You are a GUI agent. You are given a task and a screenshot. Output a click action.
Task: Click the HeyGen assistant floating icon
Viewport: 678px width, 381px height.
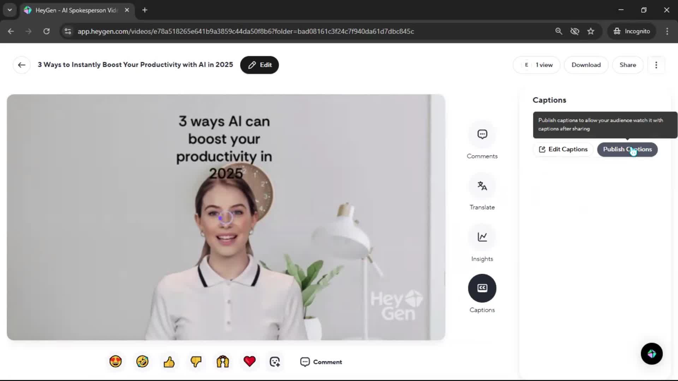click(652, 353)
